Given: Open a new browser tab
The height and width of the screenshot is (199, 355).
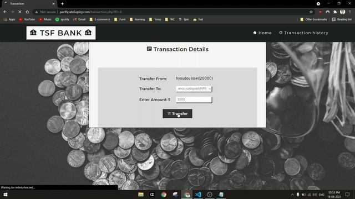Looking at the screenshot, I should 62,4.
